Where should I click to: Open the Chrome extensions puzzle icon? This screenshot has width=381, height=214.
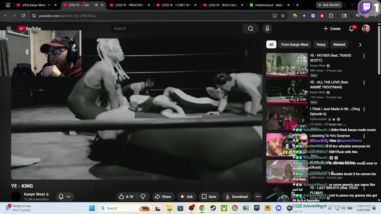pyautogui.click(x=331, y=16)
